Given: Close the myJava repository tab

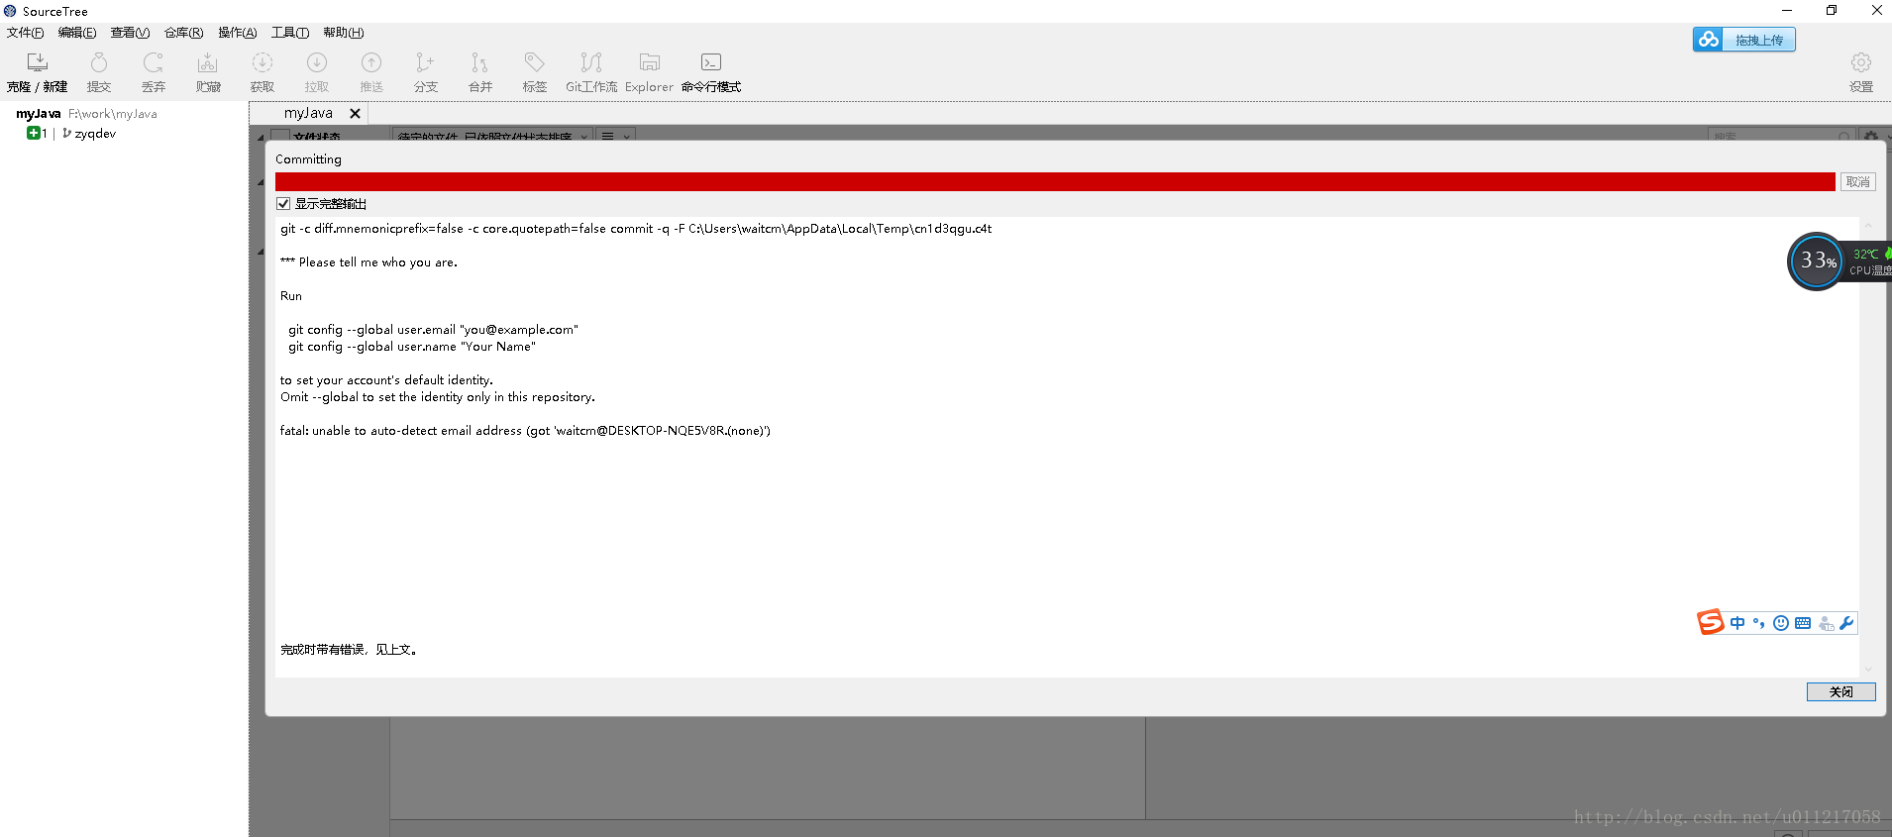Looking at the screenshot, I should tap(355, 114).
